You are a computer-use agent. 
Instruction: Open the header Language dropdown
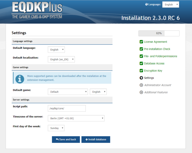(171, 4)
